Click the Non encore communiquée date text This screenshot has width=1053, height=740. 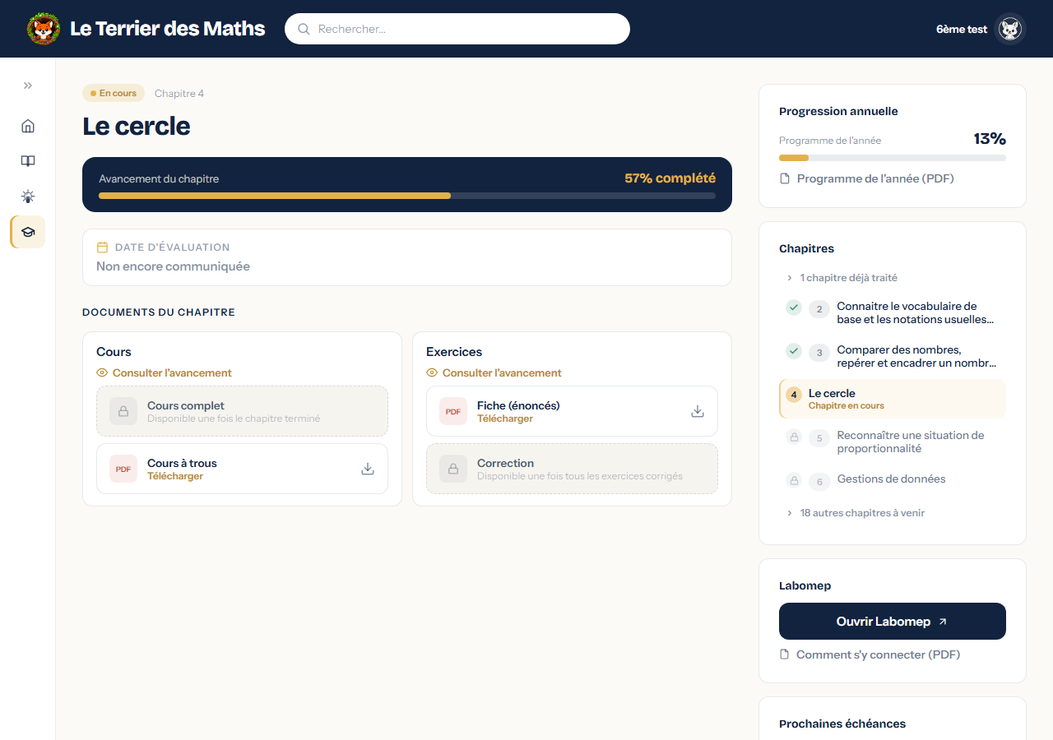pyautogui.click(x=173, y=266)
